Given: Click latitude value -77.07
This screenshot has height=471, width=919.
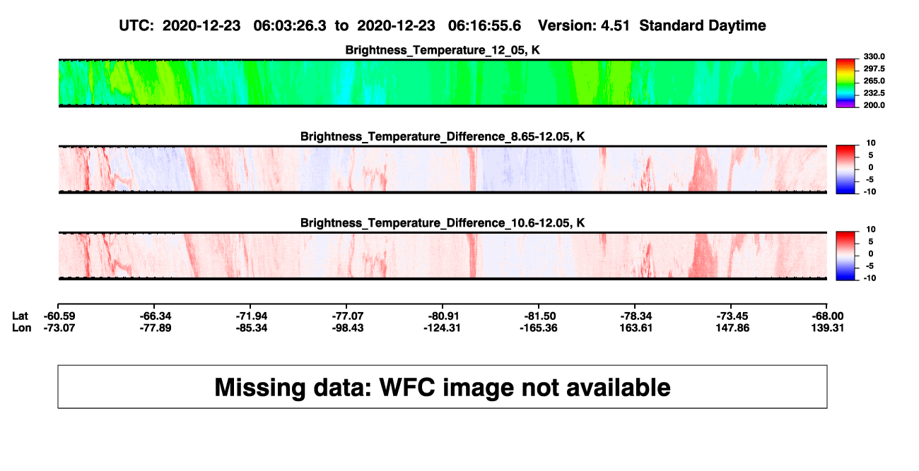Looking at the screenshot, I should tap(349, 316).
